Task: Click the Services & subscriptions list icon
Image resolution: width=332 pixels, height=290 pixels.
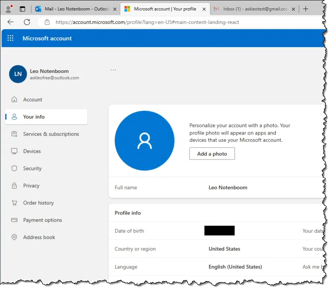Action: pos(14,134)
